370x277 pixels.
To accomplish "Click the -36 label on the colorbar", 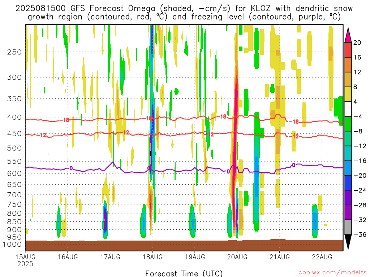I will [360, 234].
